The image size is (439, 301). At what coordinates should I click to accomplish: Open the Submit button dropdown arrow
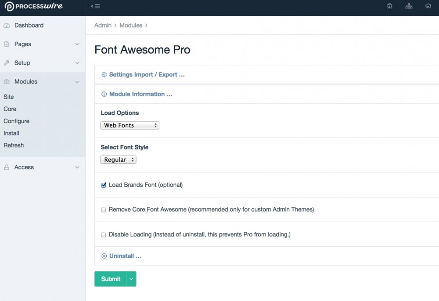pyautogui.click(x=131, y=279)
